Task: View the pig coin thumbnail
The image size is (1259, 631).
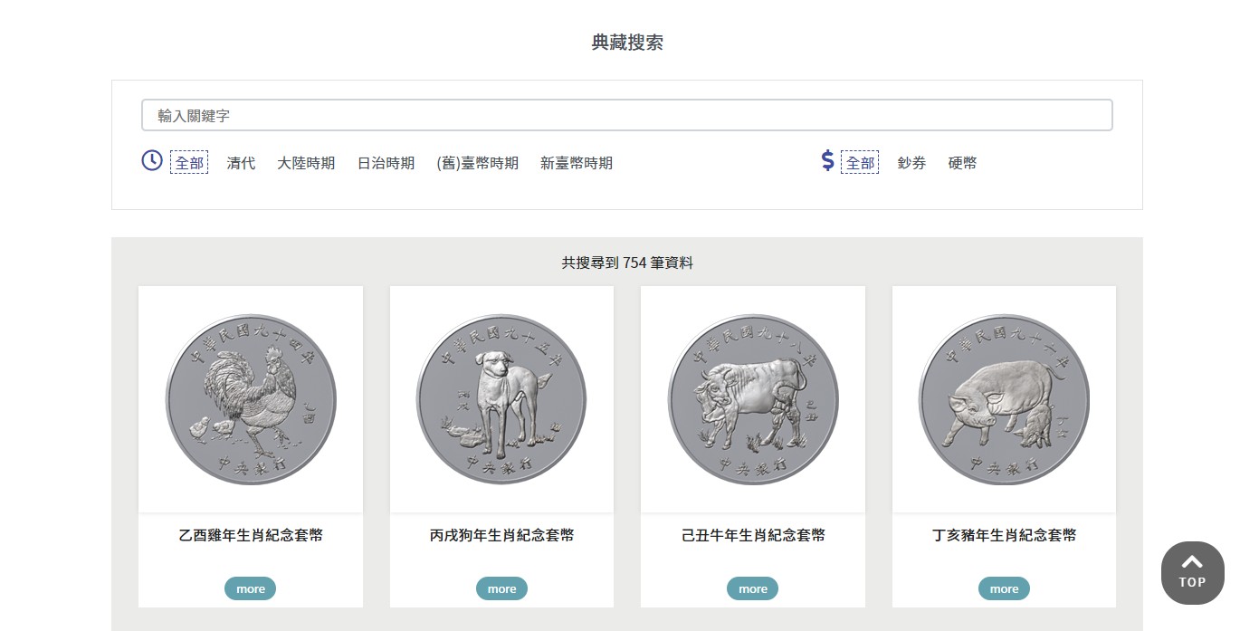Action: [1004, 399]
